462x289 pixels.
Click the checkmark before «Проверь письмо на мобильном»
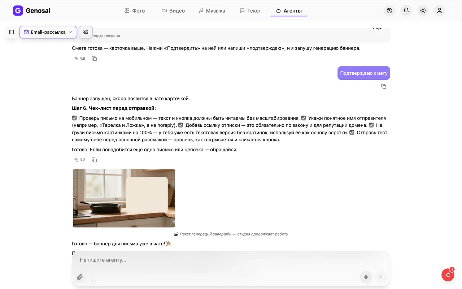(x=74, y=118)
